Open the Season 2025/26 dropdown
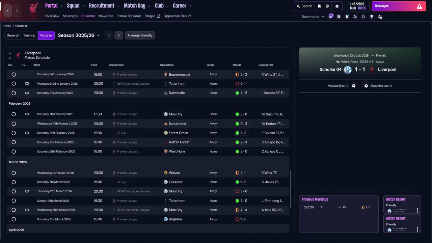This screenshot has width=432, height=243. (x=79, y=35)
